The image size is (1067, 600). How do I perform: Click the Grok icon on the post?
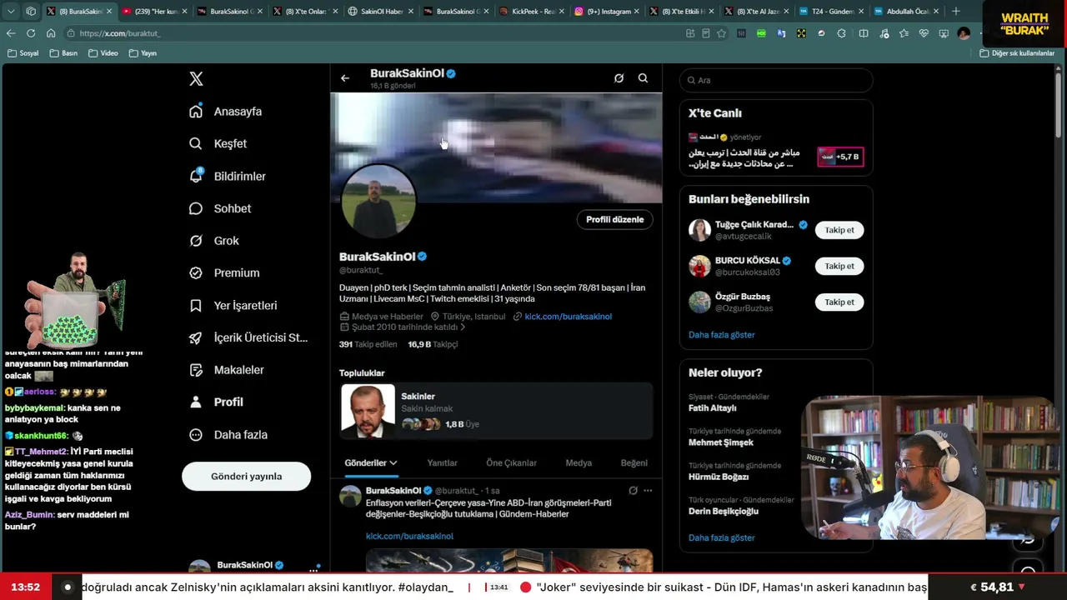click(x=633, y=491)
